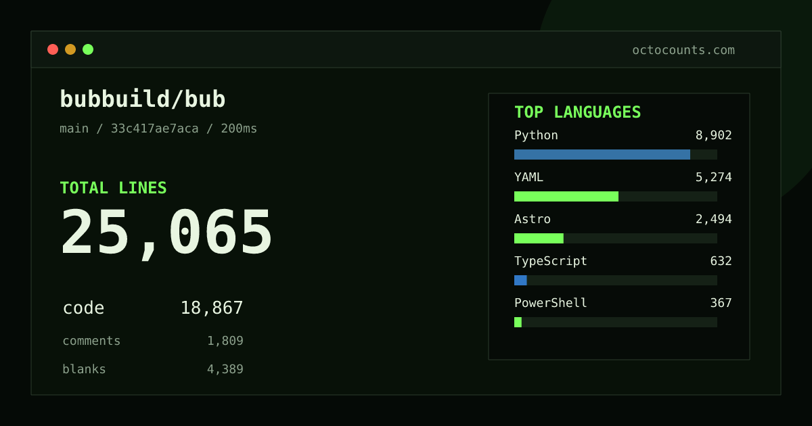The image size is (812, 426).
Task: Click the 5,274 YAML line count
Action: (714, 177)
